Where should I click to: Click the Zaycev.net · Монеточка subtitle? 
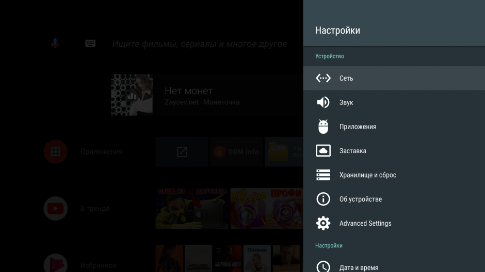pos(202,102)
